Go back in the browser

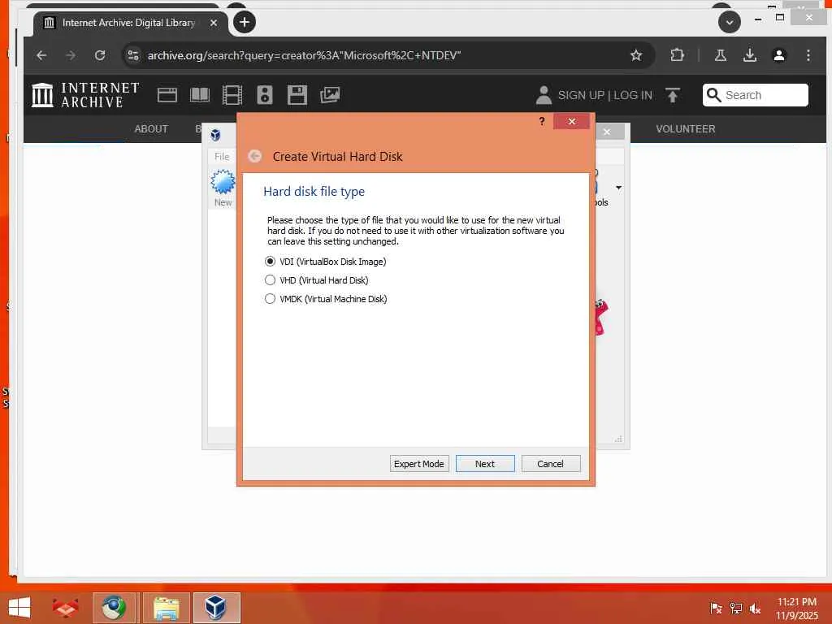point(42,55)
